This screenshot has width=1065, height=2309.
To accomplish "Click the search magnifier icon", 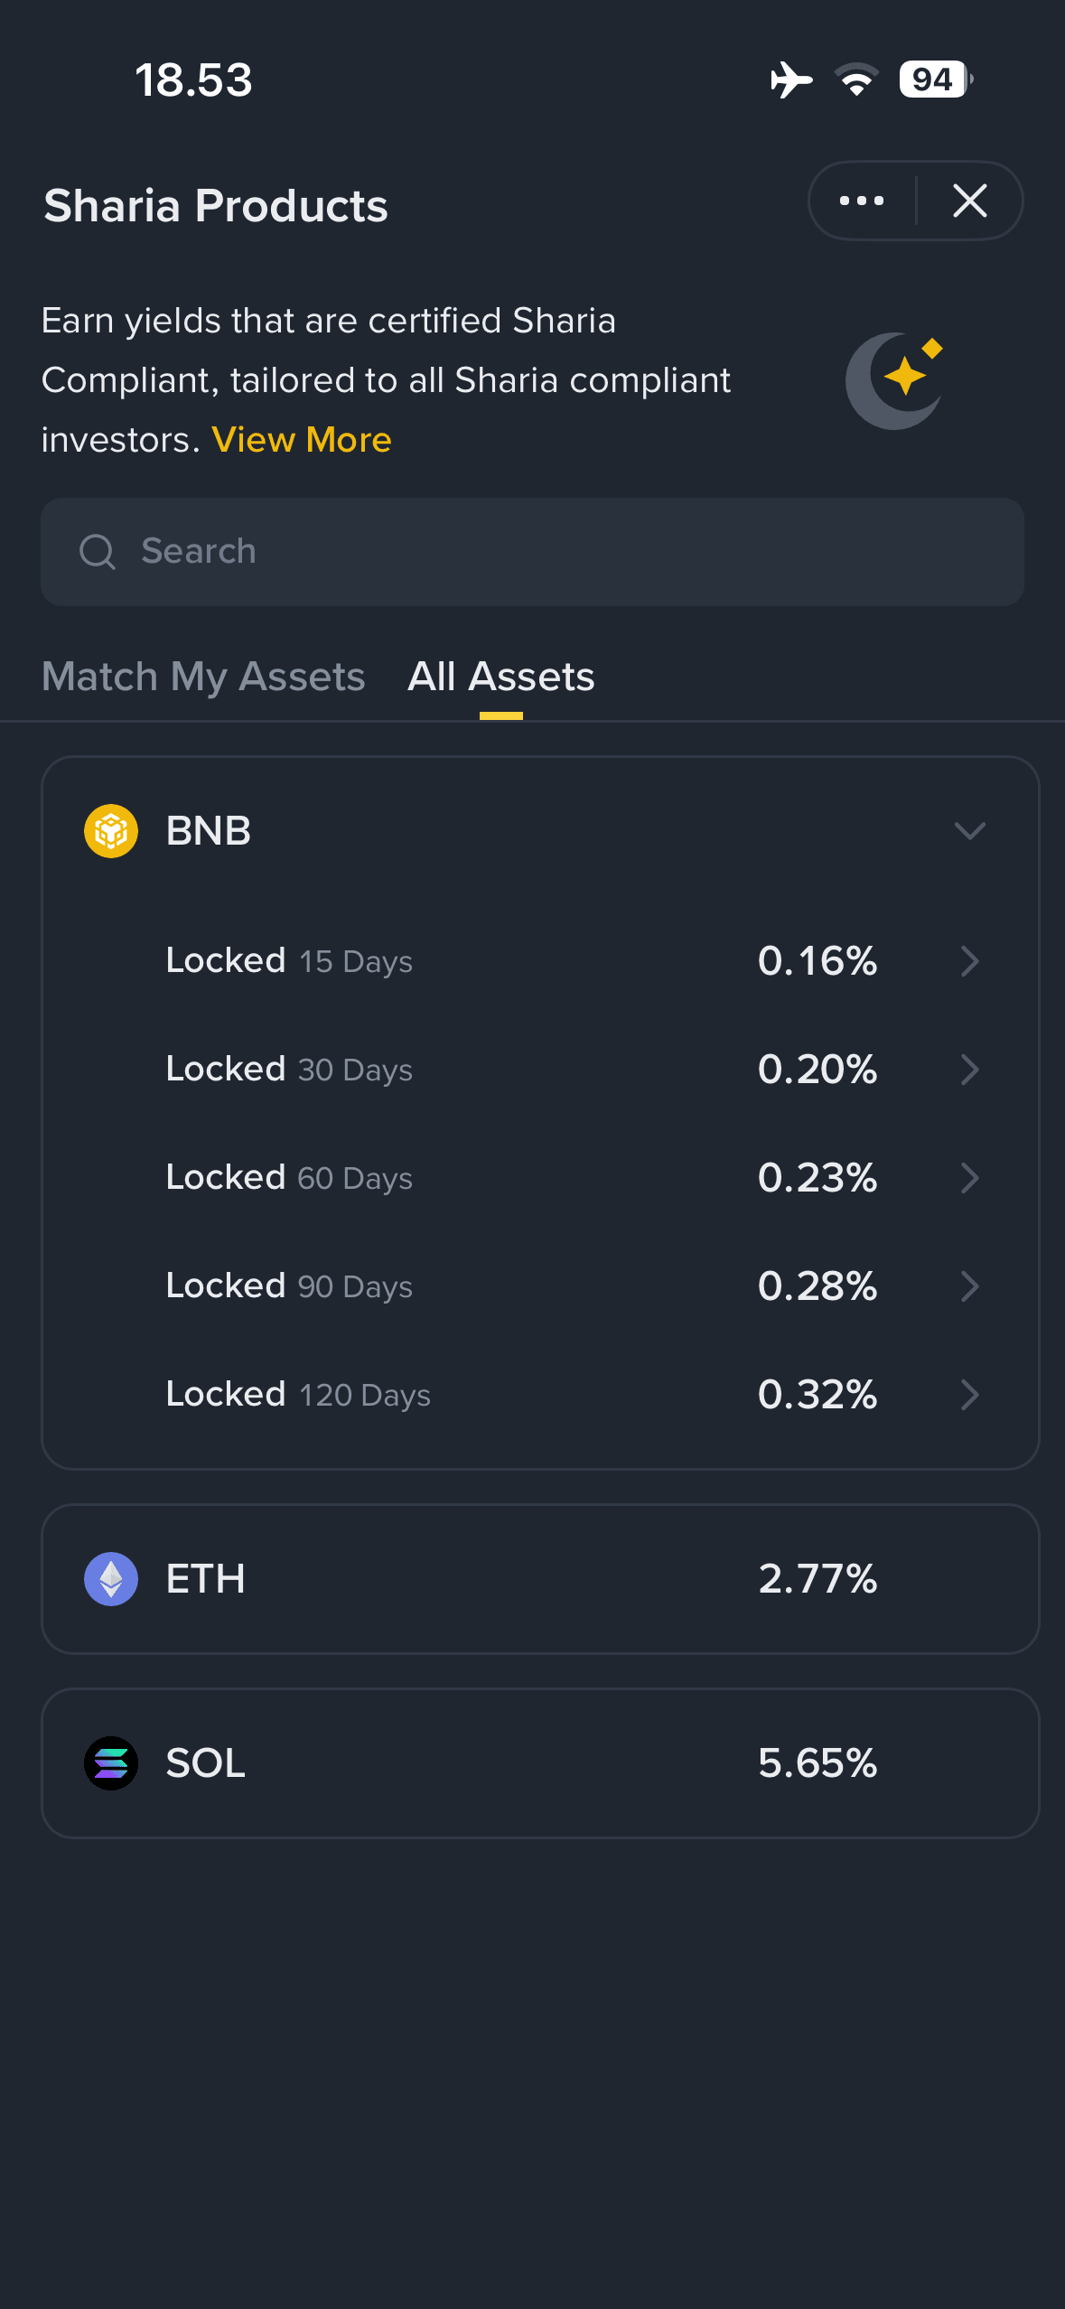I will point(98,551).
